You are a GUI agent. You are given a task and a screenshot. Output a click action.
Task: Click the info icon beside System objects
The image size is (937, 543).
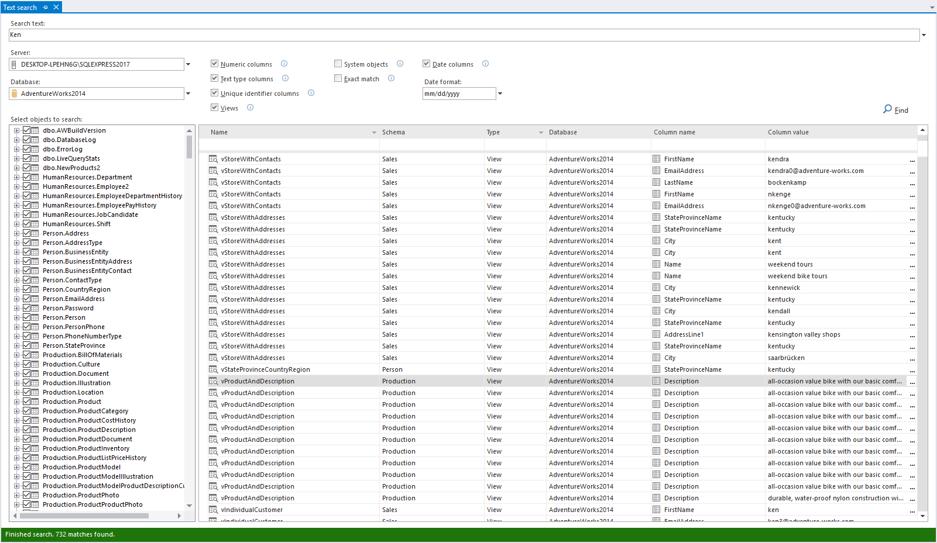click(400, 64)
